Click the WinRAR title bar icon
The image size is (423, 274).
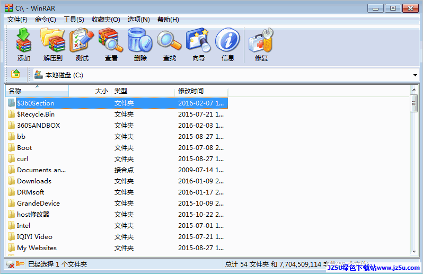9,8
